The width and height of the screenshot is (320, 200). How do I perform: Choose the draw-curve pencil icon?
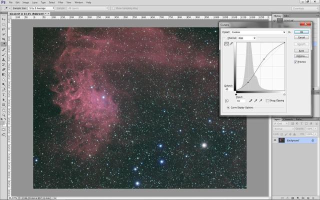tap(231, 44)
